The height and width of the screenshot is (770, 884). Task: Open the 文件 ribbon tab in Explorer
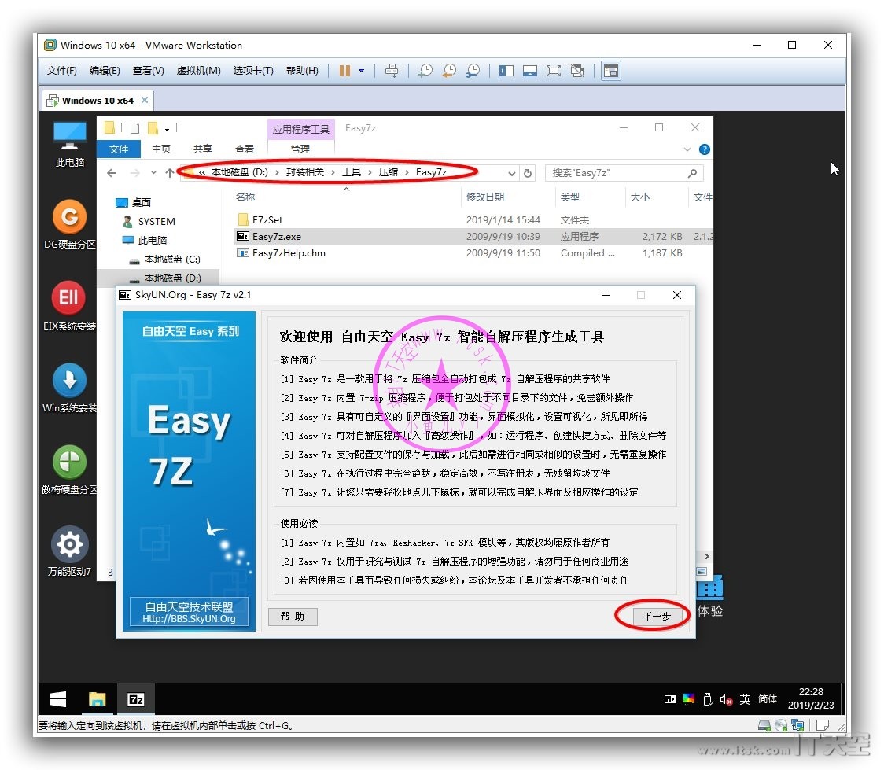(119, 149)
